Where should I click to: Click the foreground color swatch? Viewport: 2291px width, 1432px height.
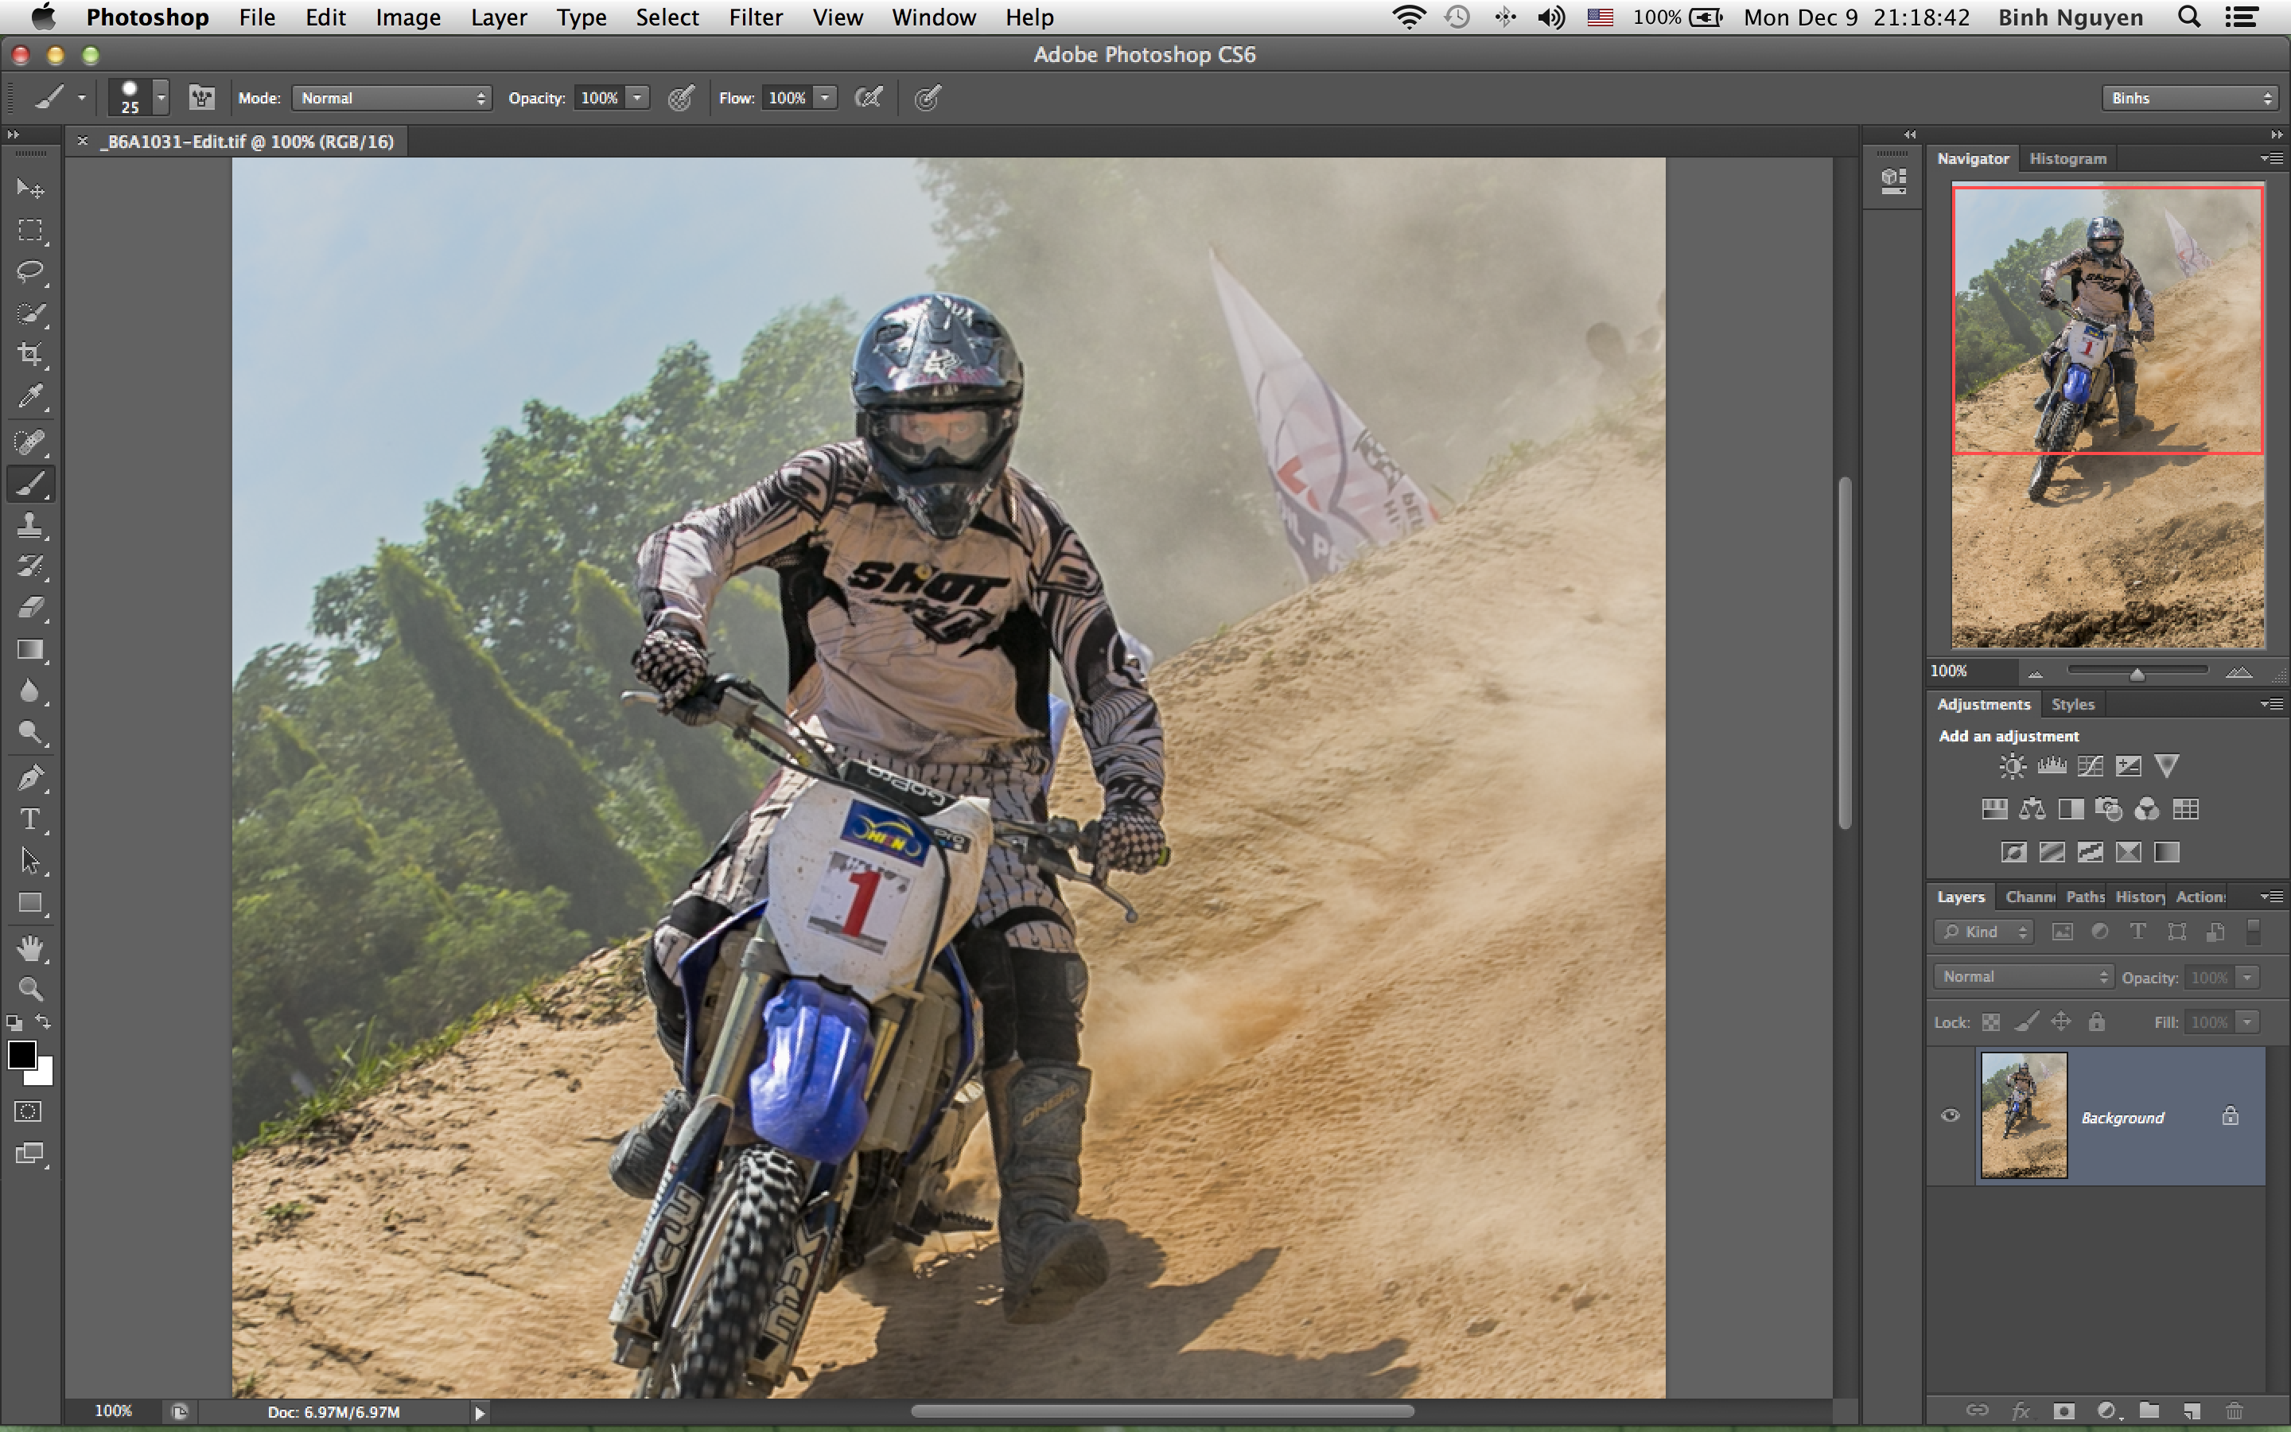pos(21,1053)
